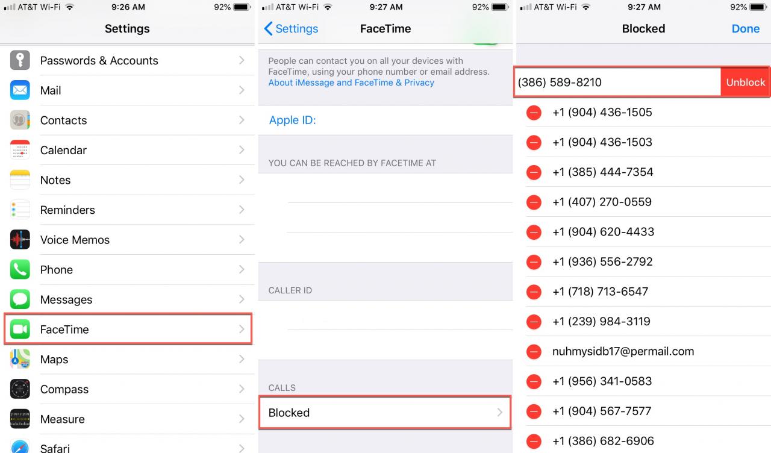Expand Notes settings with its chevron
This screenshot has width=771, height=453.
pos(242,180)
